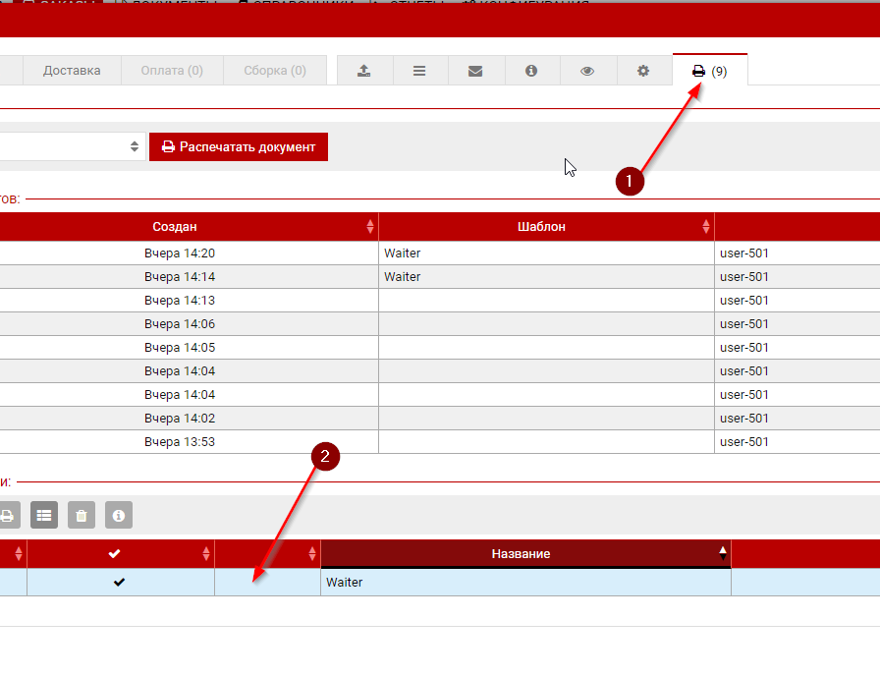The height and width of the screenshot is (675, 880).
Task: Open the upload icon tab
Action: click(364, 71)
